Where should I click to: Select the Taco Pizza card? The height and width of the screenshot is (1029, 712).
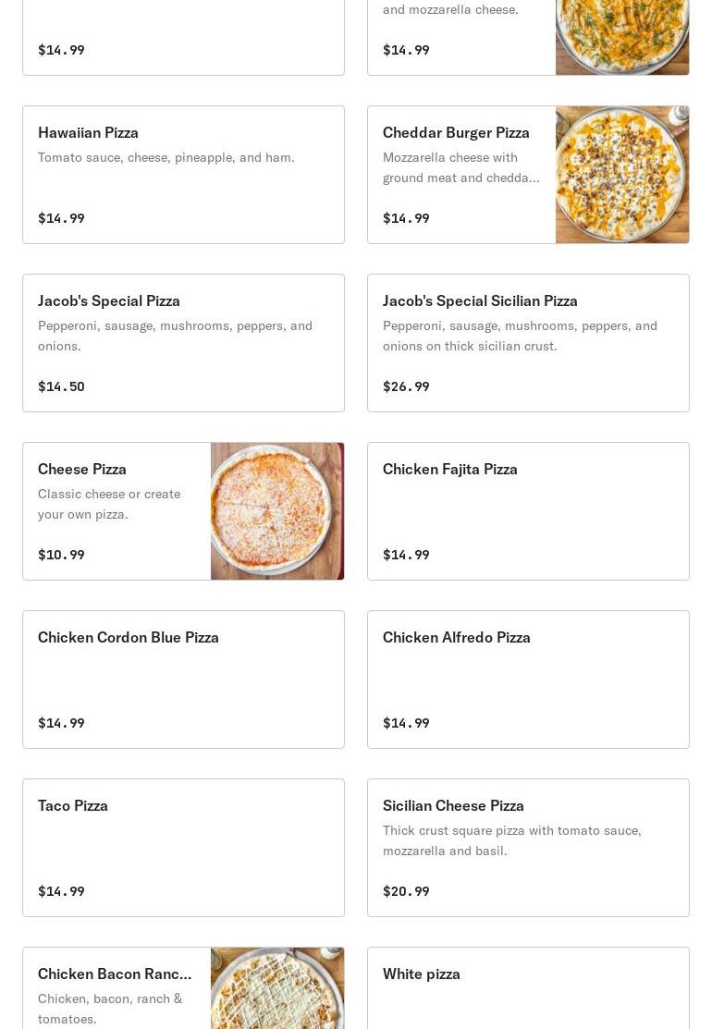183,847
